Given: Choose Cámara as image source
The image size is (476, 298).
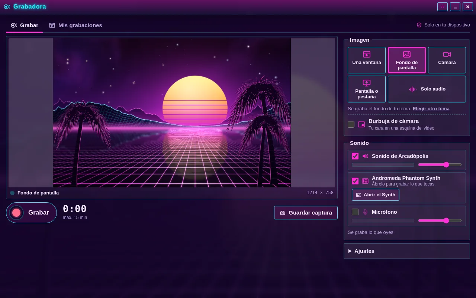Looking at the screenshot, I should [447, 60].
